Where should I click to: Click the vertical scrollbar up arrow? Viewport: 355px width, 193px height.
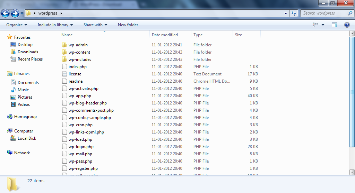click(352, 34)
